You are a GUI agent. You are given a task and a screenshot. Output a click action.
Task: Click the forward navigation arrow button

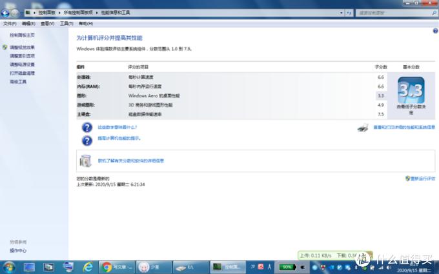tap(15, 13)
